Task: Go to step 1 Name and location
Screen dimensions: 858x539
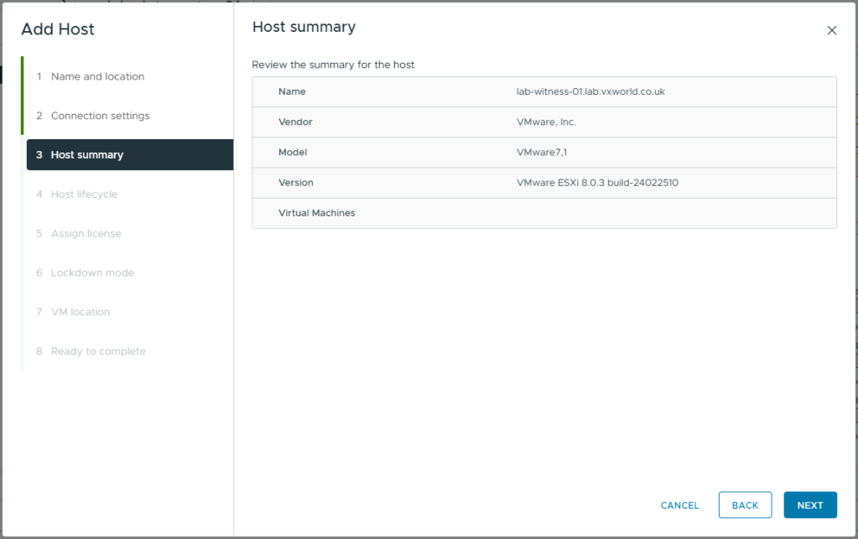Action: (97, 76)
